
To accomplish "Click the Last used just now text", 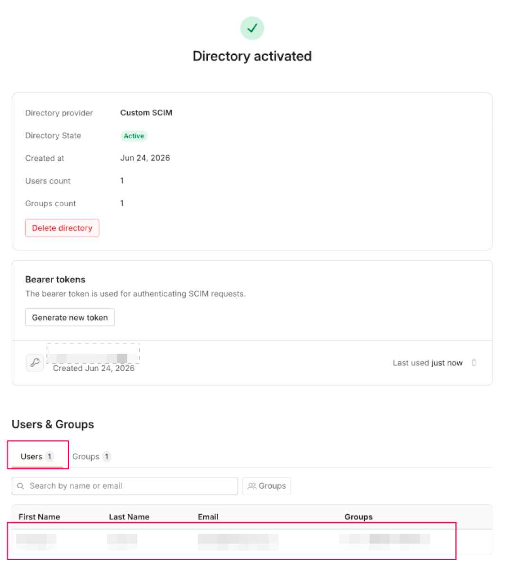I will [428, 363].
